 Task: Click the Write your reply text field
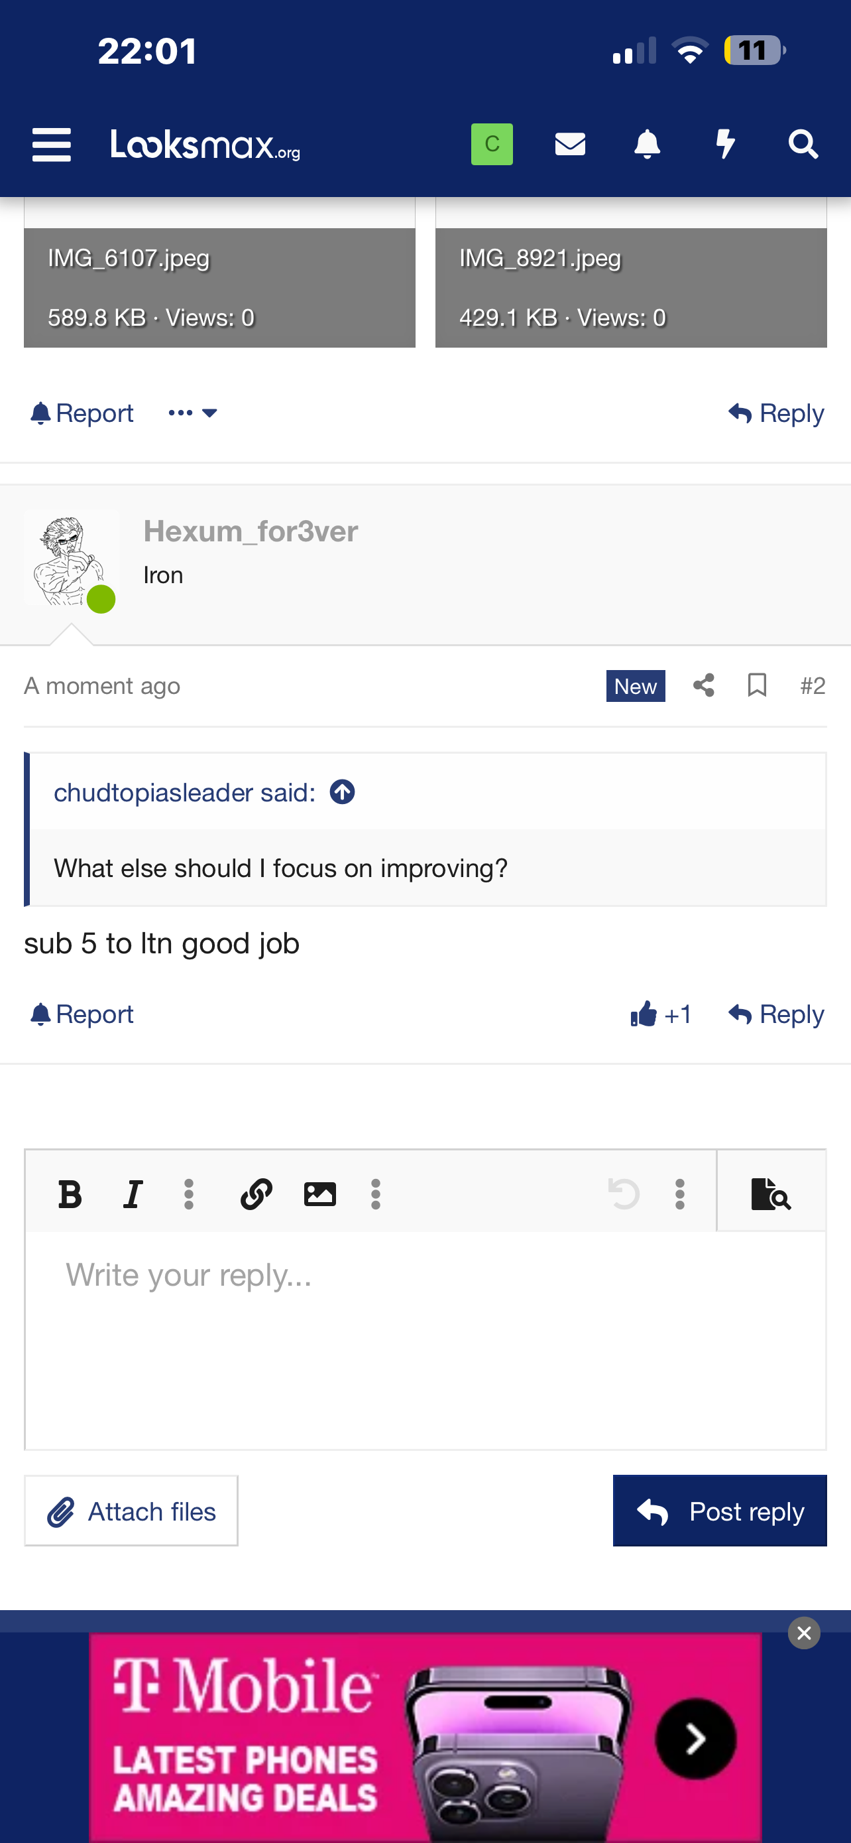(x=425, y=1338)
